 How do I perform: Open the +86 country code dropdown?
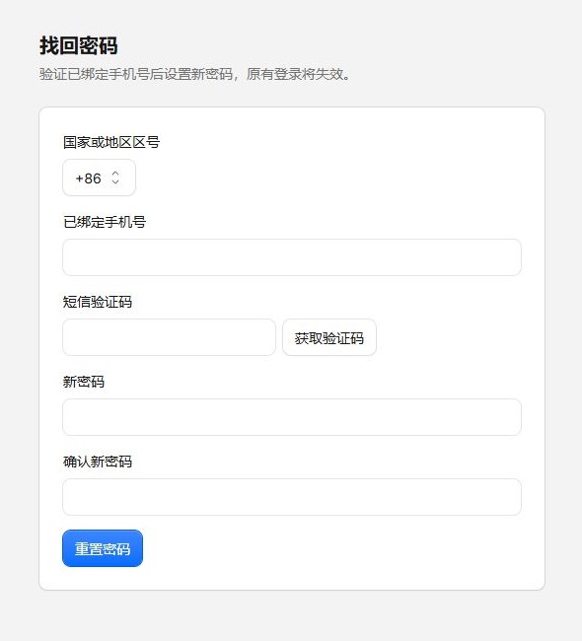[99, 178]
